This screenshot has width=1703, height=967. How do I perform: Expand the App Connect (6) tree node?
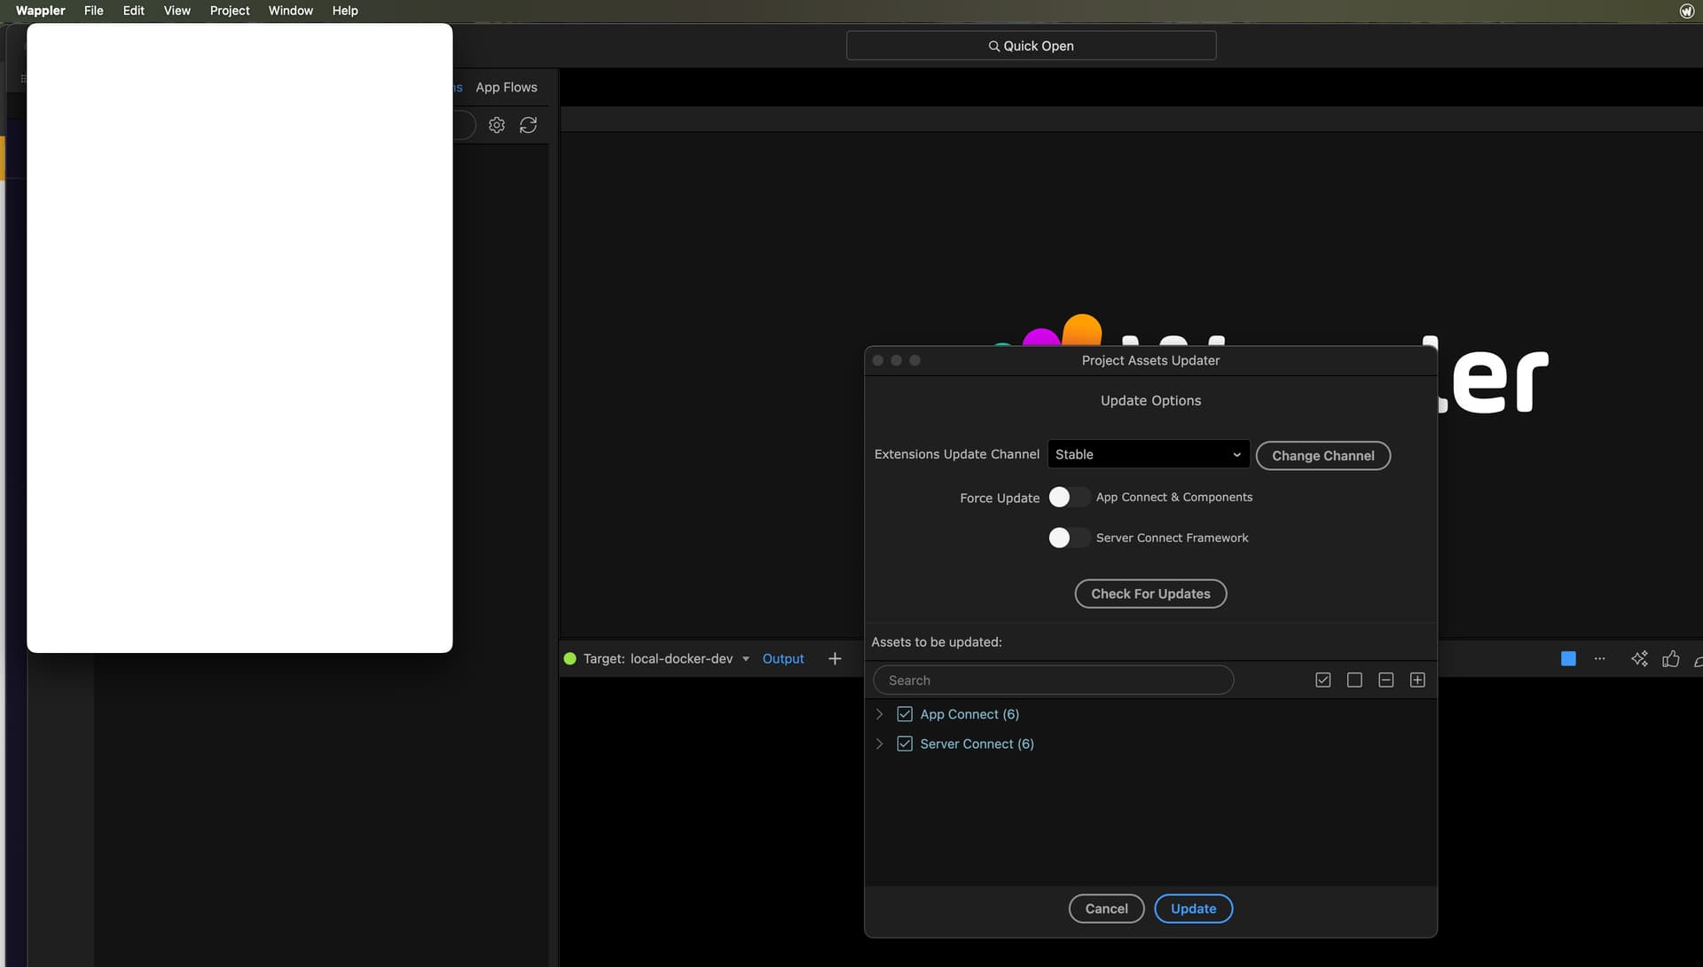[879, 714]
